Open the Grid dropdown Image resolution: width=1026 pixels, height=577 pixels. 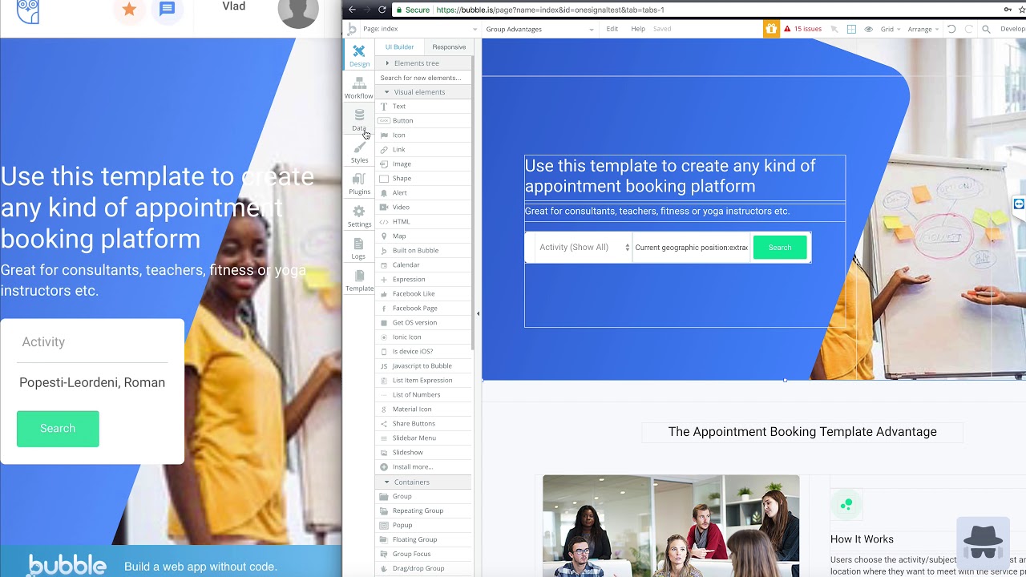pos(891,29)
